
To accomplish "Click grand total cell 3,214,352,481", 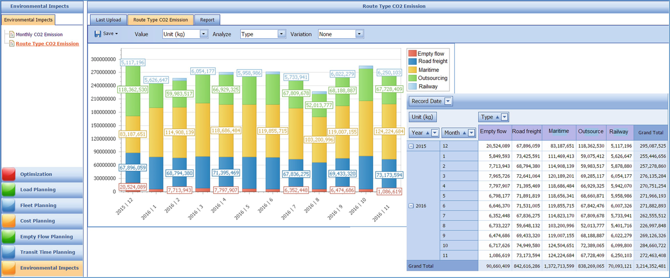I will coord(651,266).
